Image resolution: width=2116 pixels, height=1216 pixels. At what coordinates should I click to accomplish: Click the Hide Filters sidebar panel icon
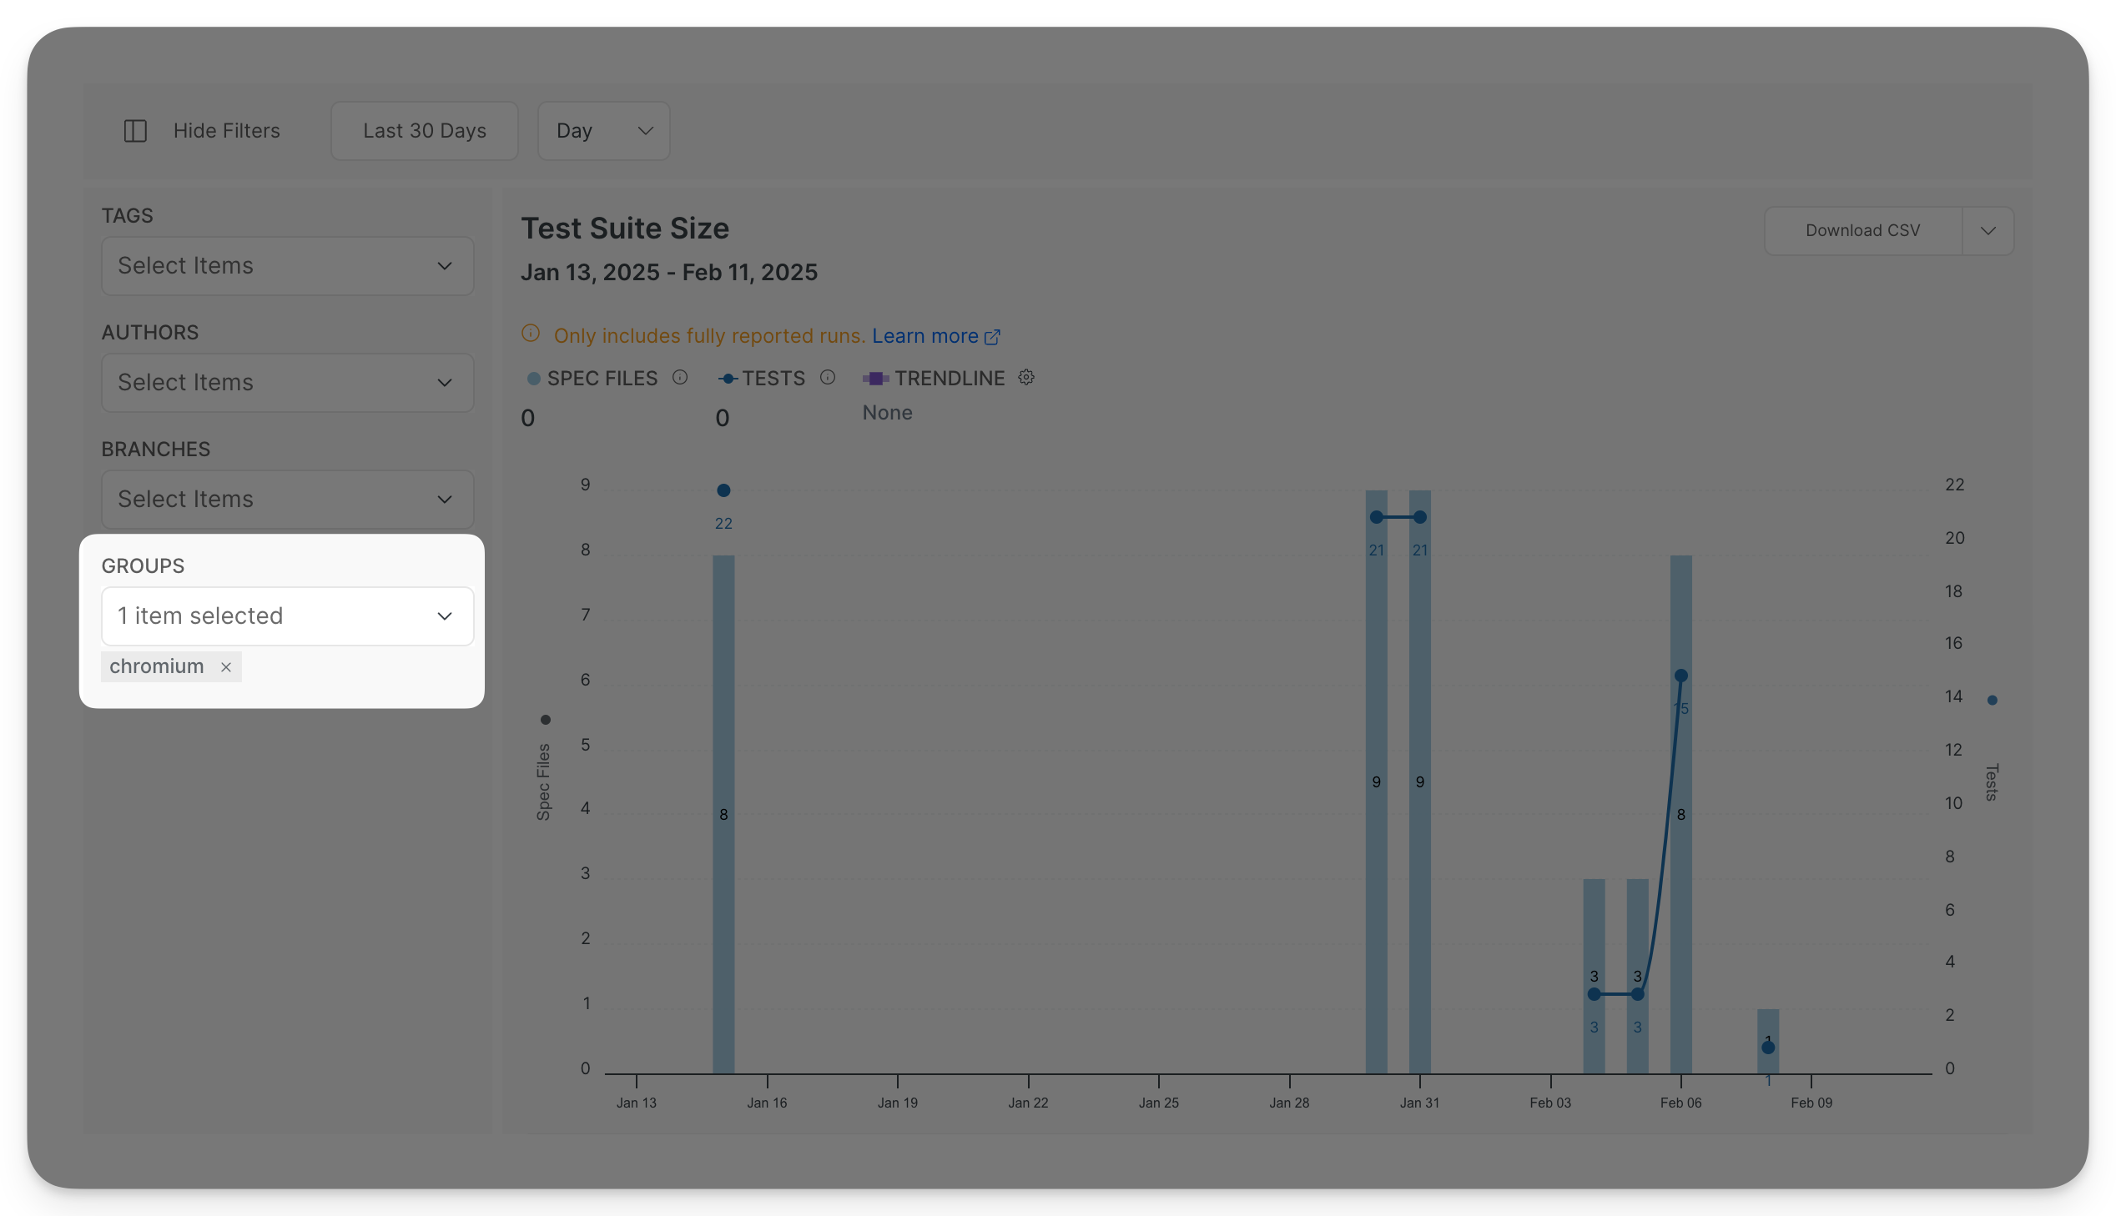pyautogui.click(x=135, y=131)
